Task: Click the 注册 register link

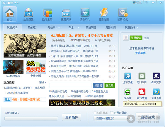Action: [146, 38]
